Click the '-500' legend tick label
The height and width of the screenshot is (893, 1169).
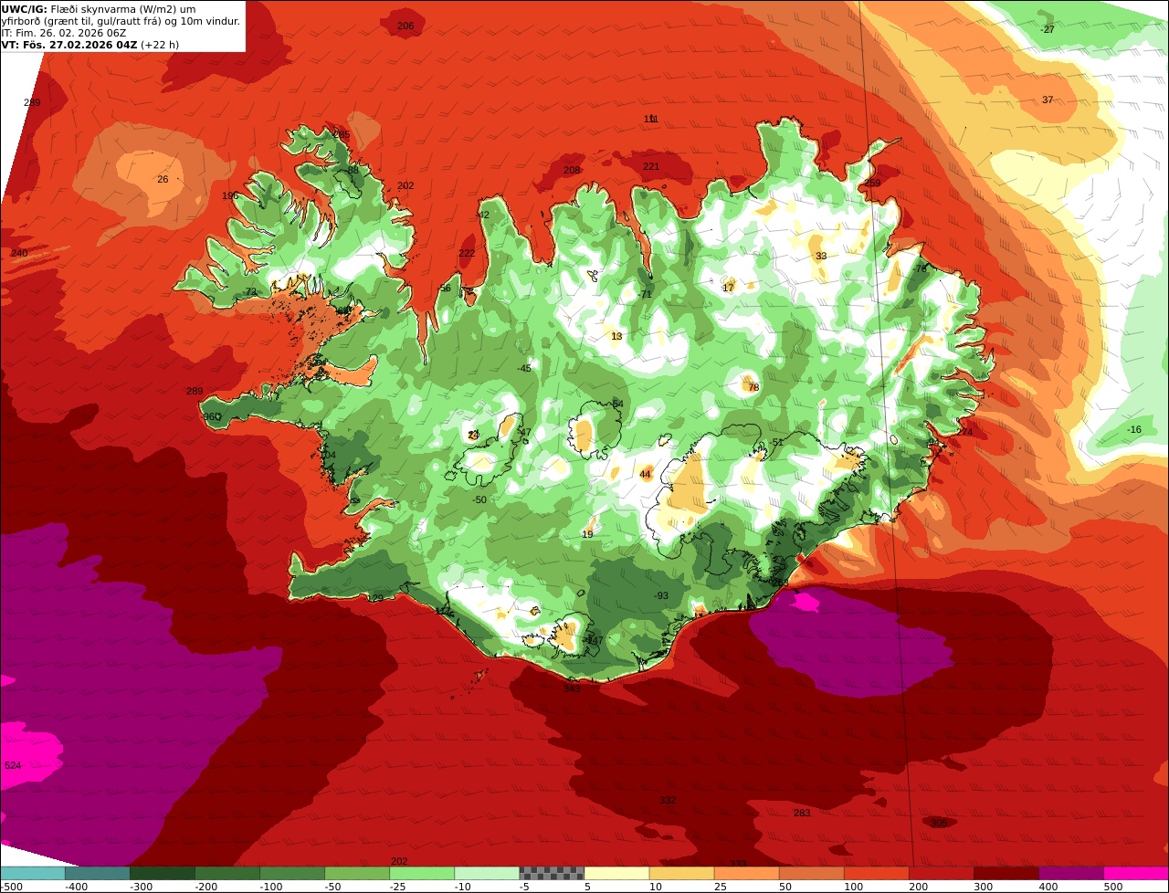13,886
